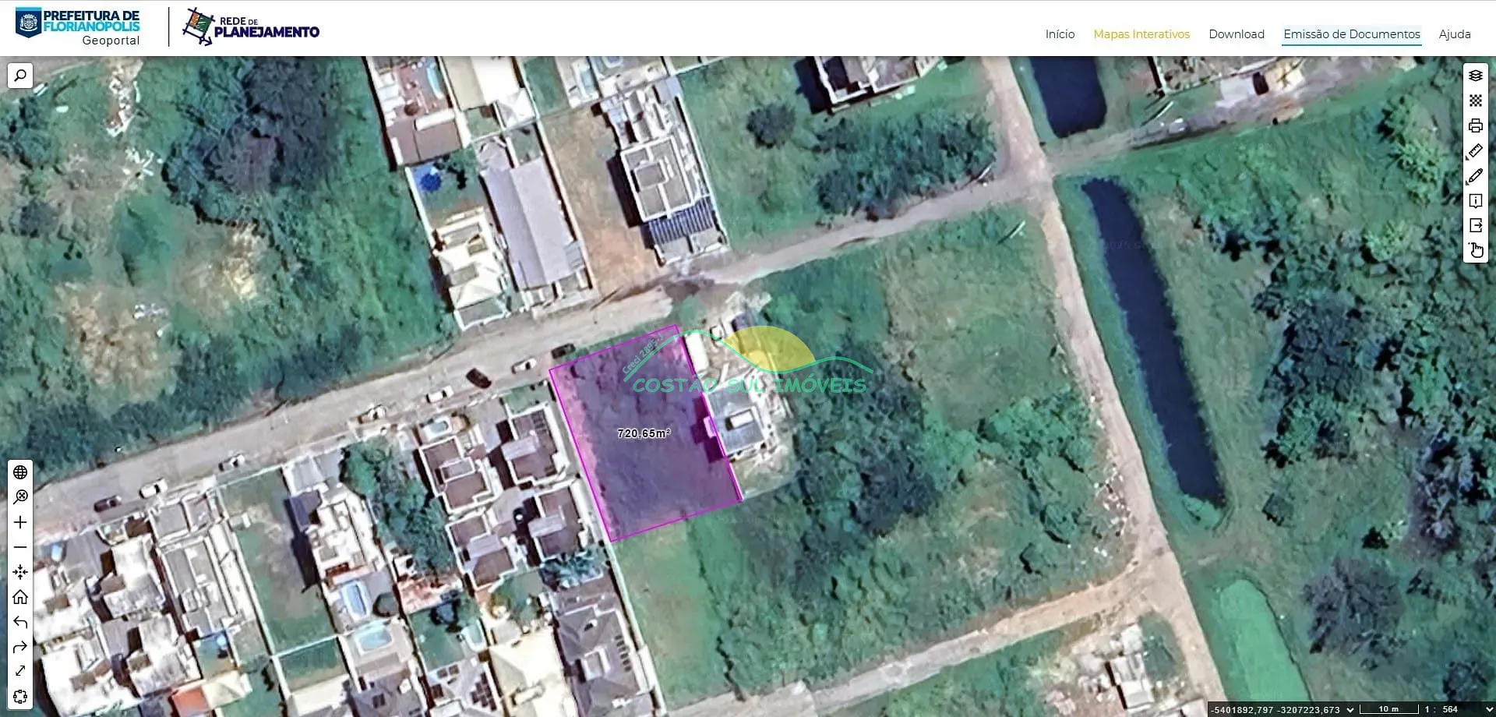Select the pencil drawing tool

(x=1476, y=175)
